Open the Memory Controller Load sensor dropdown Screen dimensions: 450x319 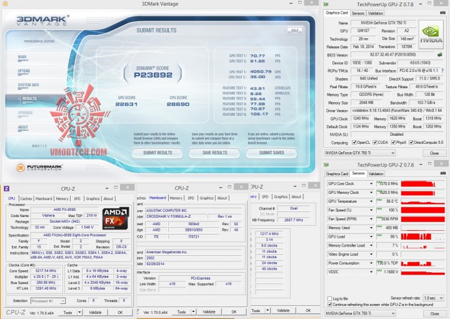coord(371,245)
